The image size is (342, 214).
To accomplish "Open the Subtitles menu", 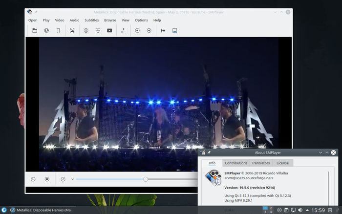I will [91, 20].
